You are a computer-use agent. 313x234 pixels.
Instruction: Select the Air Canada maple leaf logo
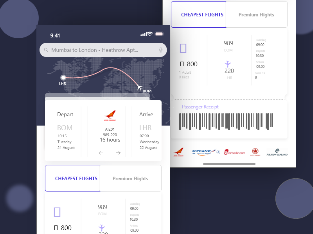coord(255,152)
